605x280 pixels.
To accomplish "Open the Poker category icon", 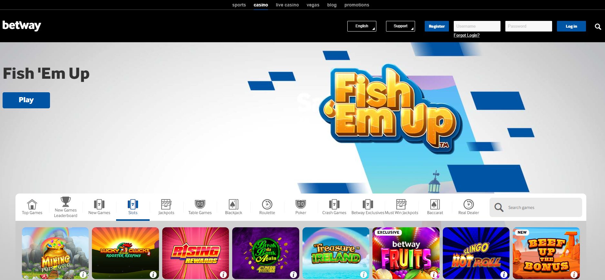I will 301,204.
